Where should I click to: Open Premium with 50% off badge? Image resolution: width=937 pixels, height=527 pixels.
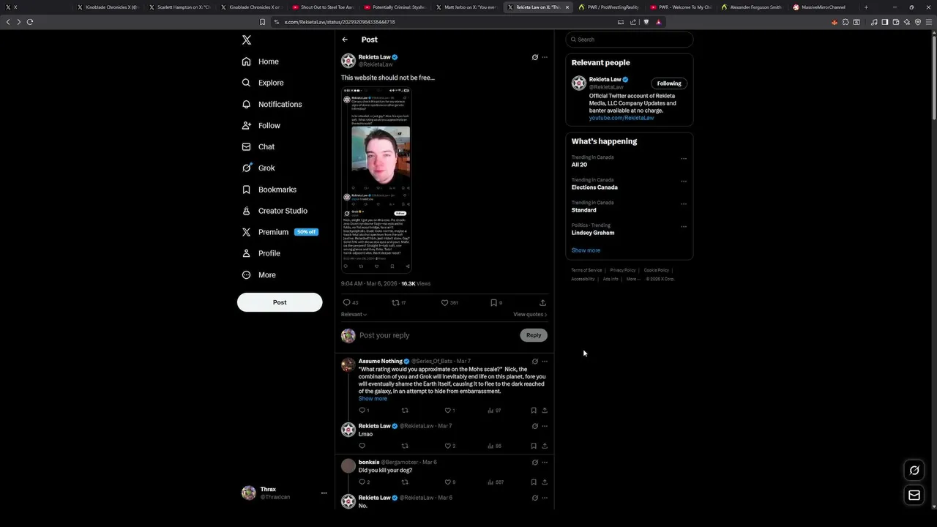pyautogui.click(x=279, y=232)
